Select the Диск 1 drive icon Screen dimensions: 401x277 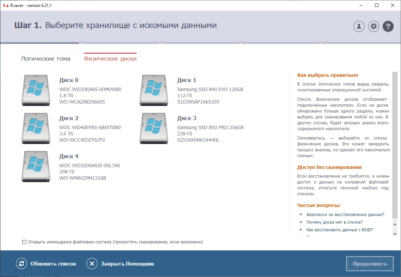point(154,90)
